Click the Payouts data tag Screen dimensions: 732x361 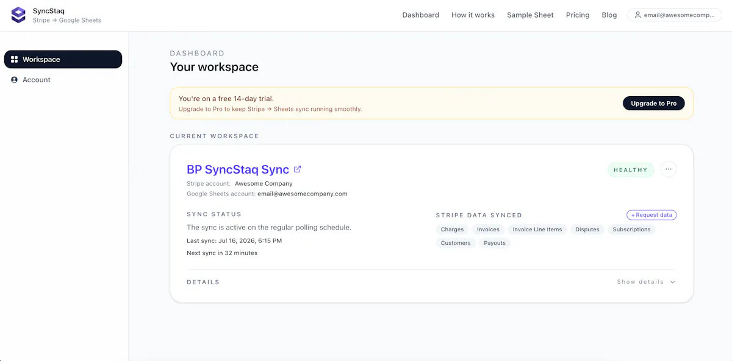click(x=495, y=243)
